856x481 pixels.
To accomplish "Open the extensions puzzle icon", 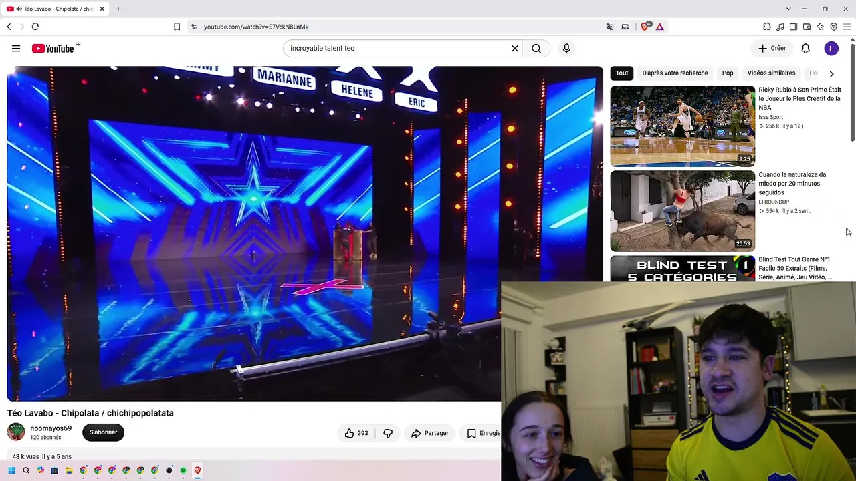I will pos(767,27).
